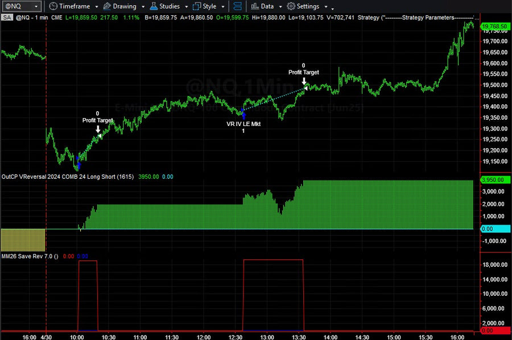This screenshot has width=512, height=340.
Task: Select the Profit Target label near 13:35
Action: [304, 72]
